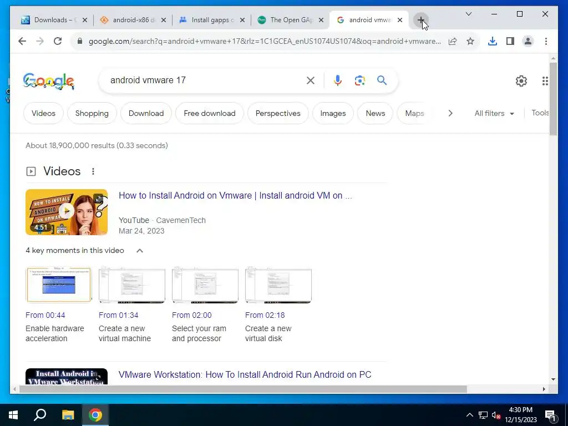Play CavemenTech video thumbnail
This screenshot has width=568, height=426.
(67, 212)
